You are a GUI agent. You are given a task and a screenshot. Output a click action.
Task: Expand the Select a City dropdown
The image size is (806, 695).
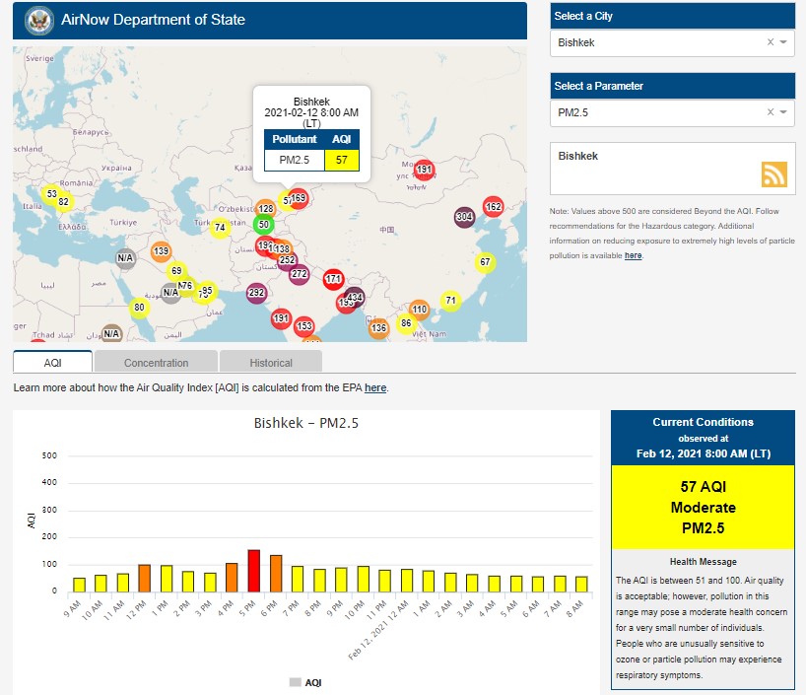783,42
